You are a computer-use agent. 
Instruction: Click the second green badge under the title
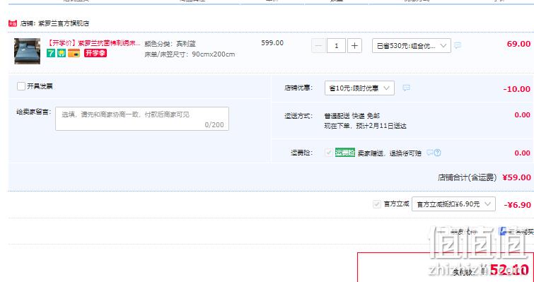tap(62, 53)
